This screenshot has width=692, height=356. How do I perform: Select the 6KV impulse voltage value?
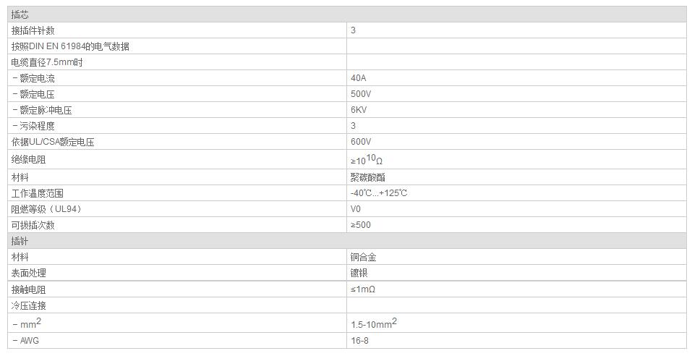(359, 110)
